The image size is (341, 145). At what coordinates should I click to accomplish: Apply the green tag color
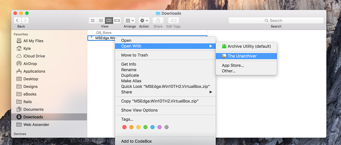[145, 127]
